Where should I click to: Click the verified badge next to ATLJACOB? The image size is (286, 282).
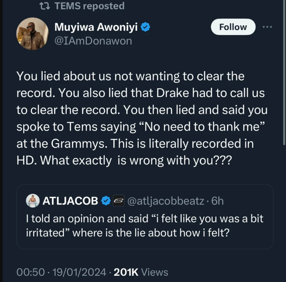click(x=105, y=201)
